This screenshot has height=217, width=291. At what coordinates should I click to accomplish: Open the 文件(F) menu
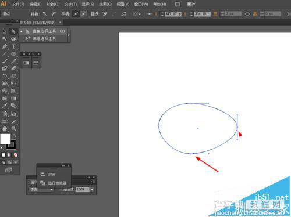(x=18, y=4)
